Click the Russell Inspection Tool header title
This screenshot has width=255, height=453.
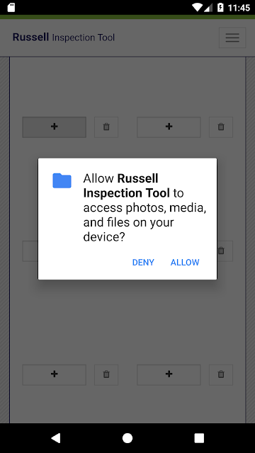click(x=64, y=38)
